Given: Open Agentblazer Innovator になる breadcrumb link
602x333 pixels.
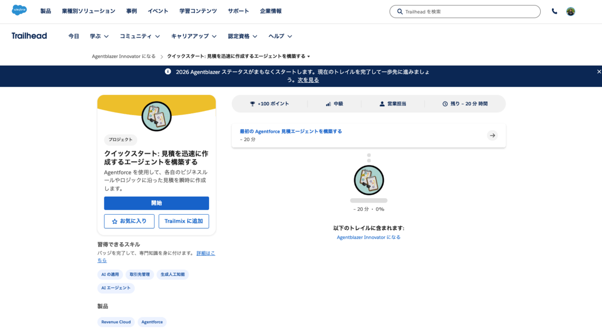Looking at the screenshot, I should [x=123, y=56].
